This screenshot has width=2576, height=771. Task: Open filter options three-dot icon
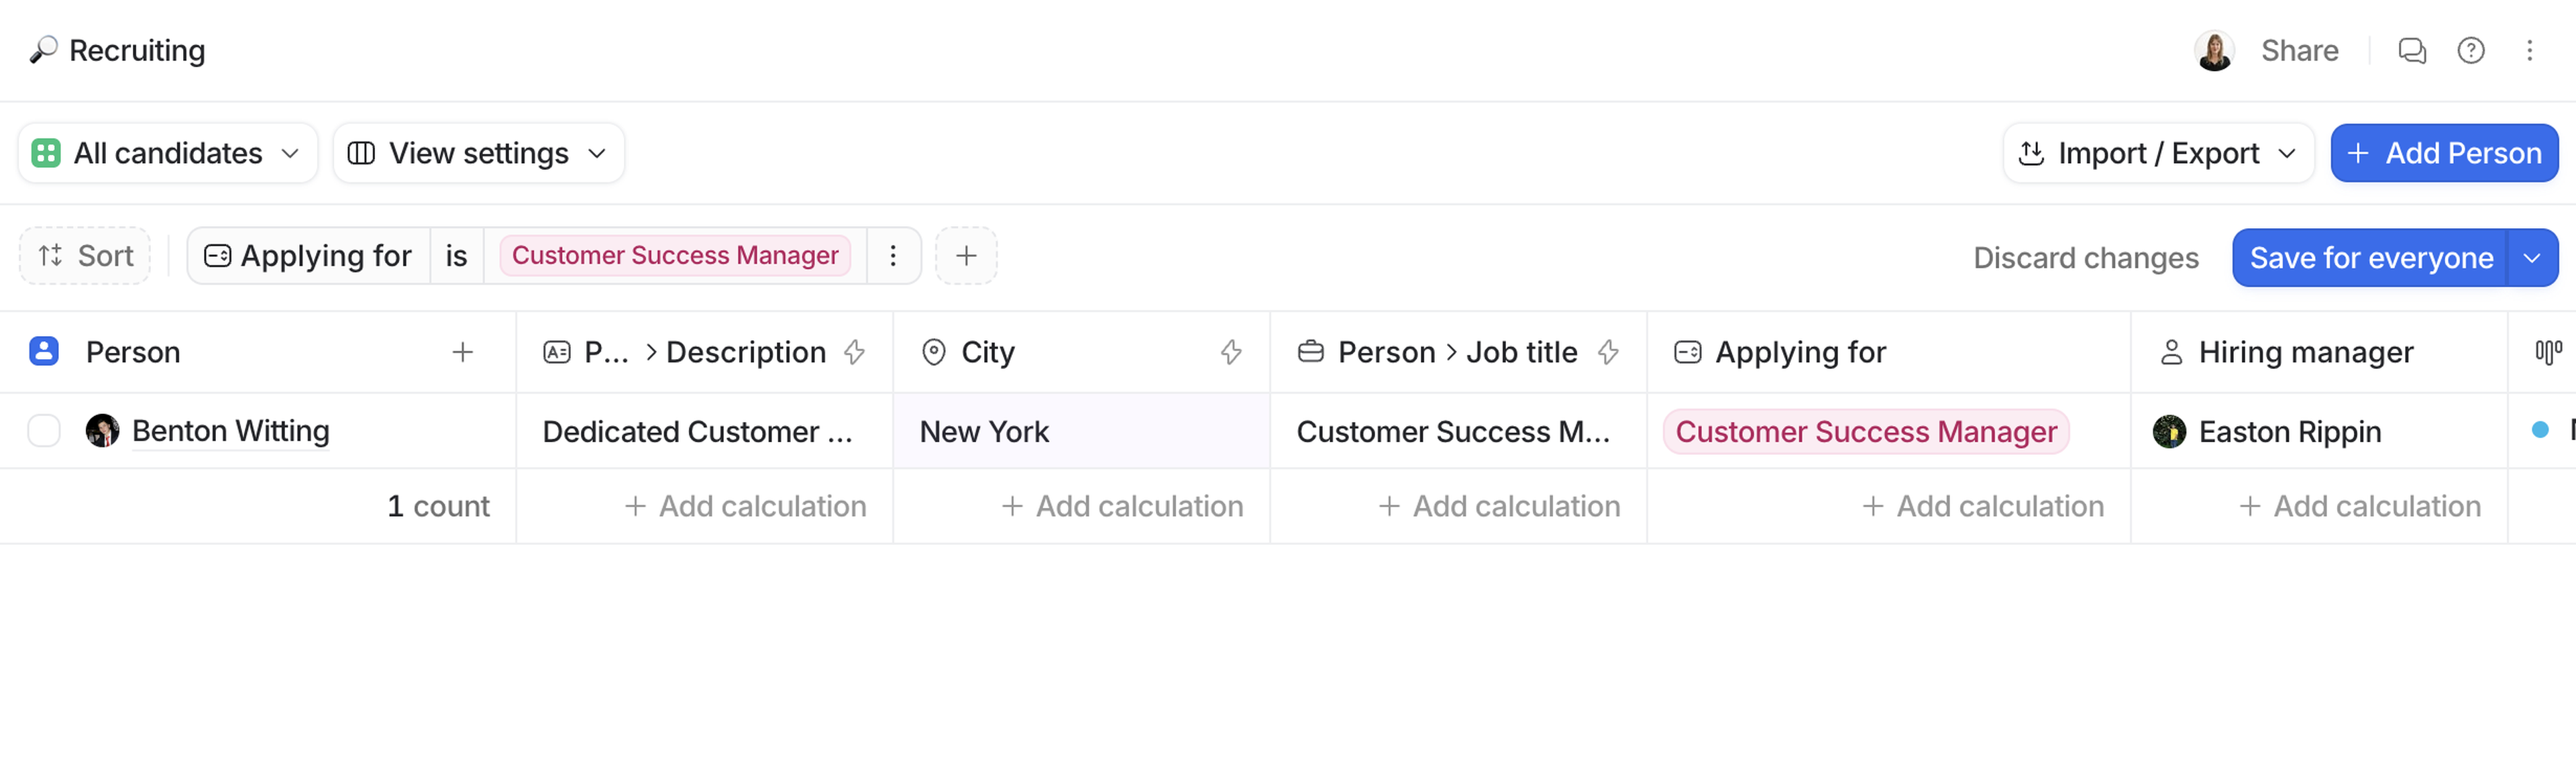coord(893,256)
